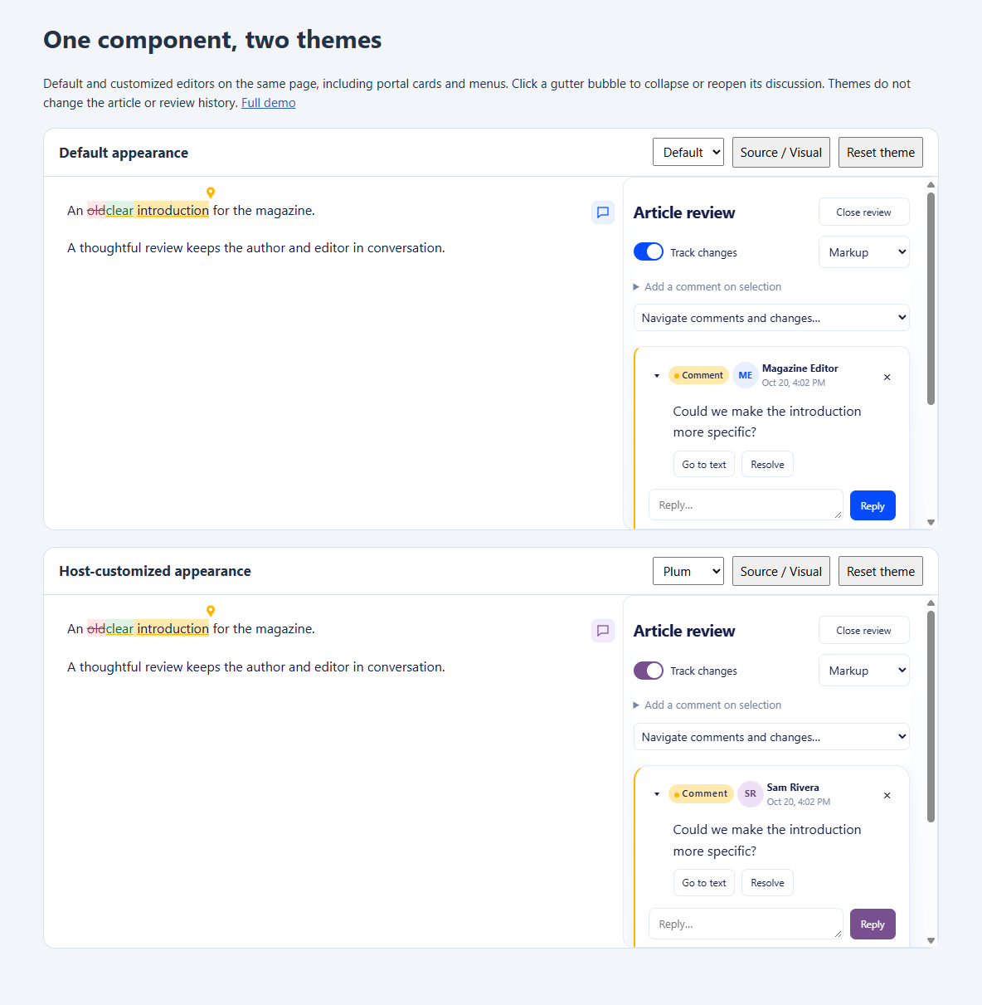Viewport: 982px width, 1005px height.
Task: Collapse the Magazine Editor comment thread
Action: 657,376
